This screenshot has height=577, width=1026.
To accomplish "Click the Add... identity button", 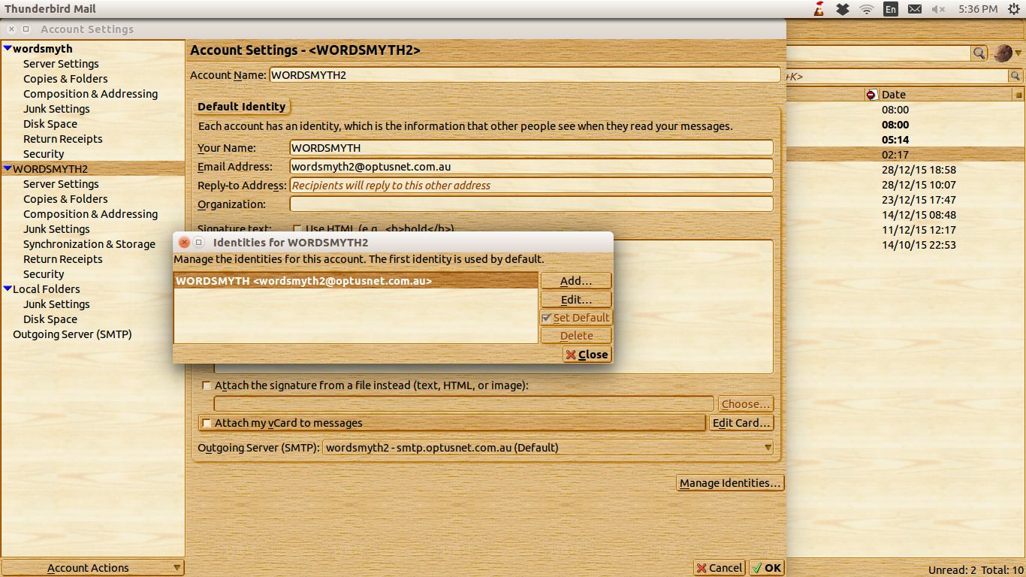I will click(576, 281).
